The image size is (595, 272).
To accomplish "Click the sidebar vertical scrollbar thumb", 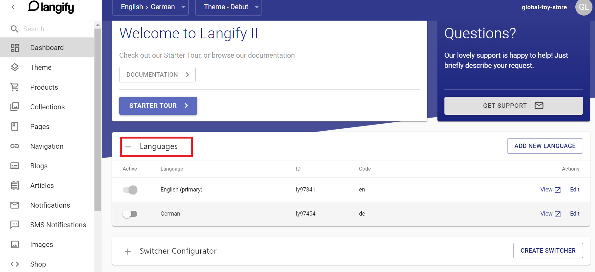I will [x=98, y=120].
